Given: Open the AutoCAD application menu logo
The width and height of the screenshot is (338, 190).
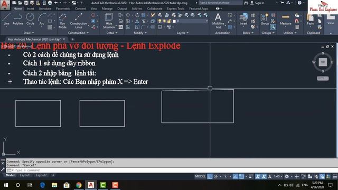Looking at the screenshot, I should pos(5,5).
